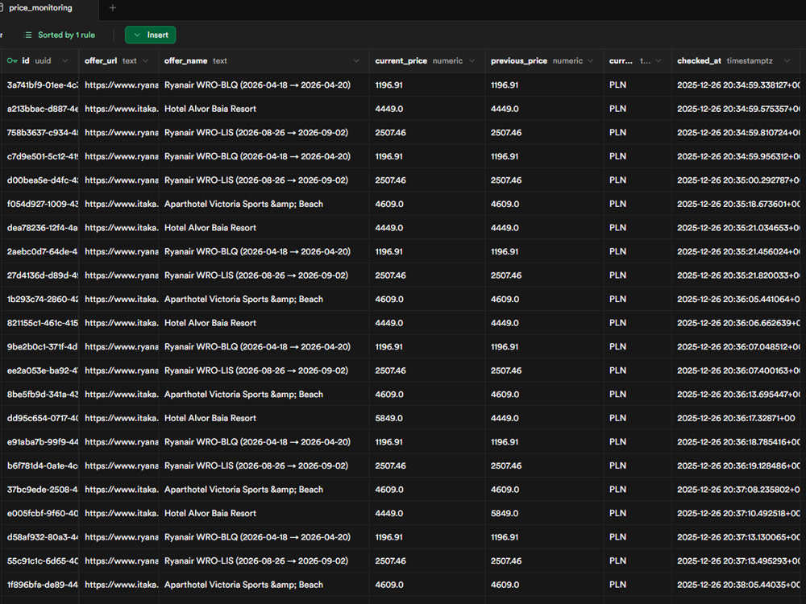This screenshot has height=604, width=806.
Task: Click the primary key icon in id header
Action: tap(12, 60)
